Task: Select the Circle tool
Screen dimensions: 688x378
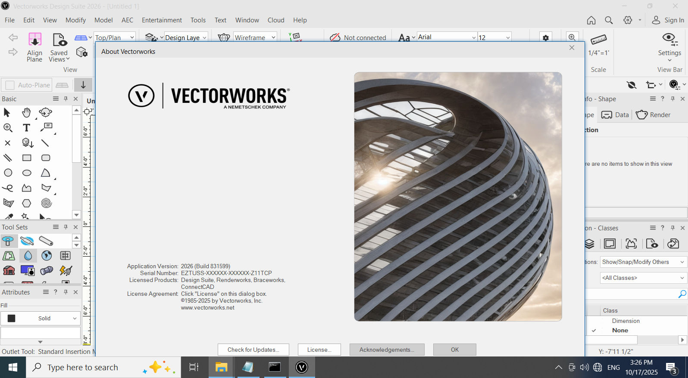Action: (x=8, y=173)
